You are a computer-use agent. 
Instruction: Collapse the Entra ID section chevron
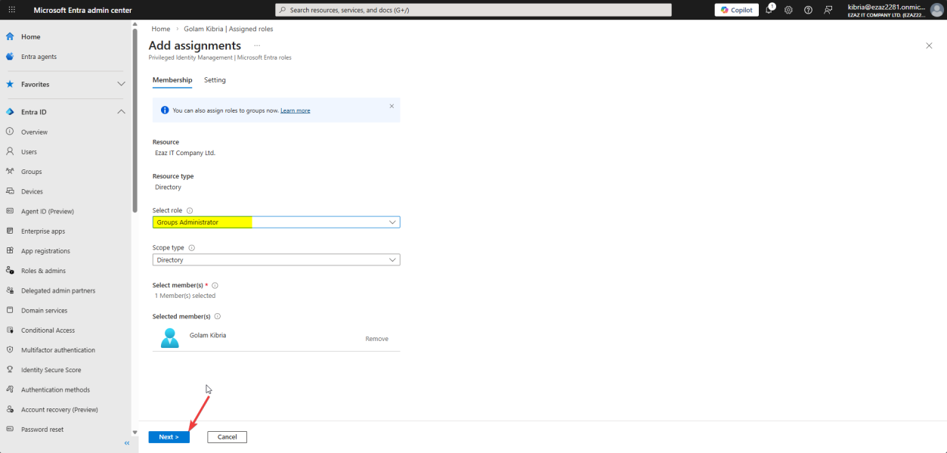[121, 112]
